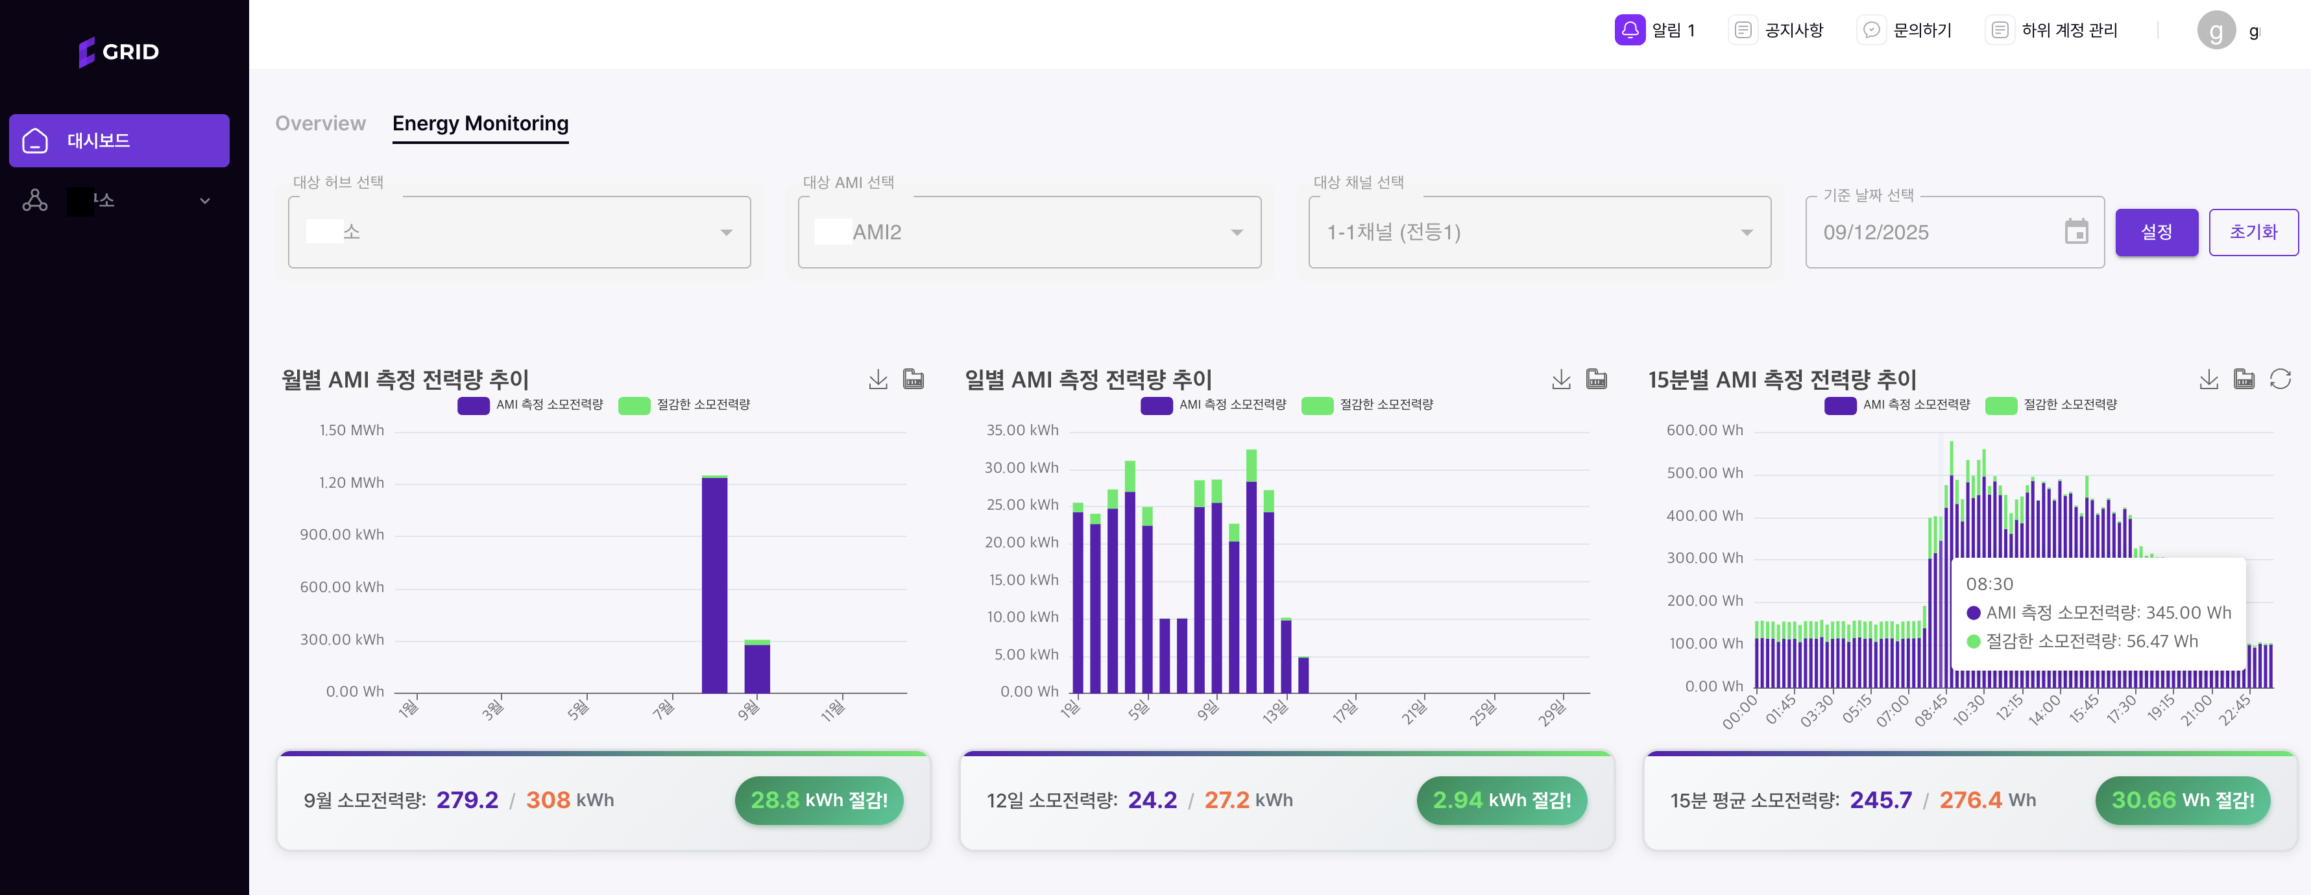Click the tall 8월 bar in monthly chart
Viewport: 2311px width, 895px height.
(714, 585)
